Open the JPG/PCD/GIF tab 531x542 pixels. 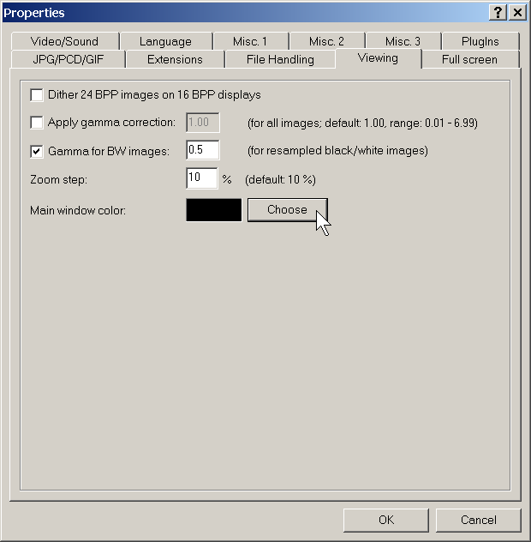click(69, 59)
